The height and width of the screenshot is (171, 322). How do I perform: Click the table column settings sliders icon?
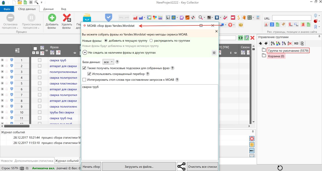[17, 50]
